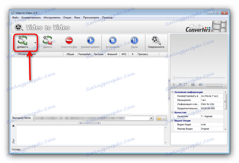The width and height of the screenshot is (239, 163).
Task: Mute sound with the speaker icon
Action: coord(201,84)
